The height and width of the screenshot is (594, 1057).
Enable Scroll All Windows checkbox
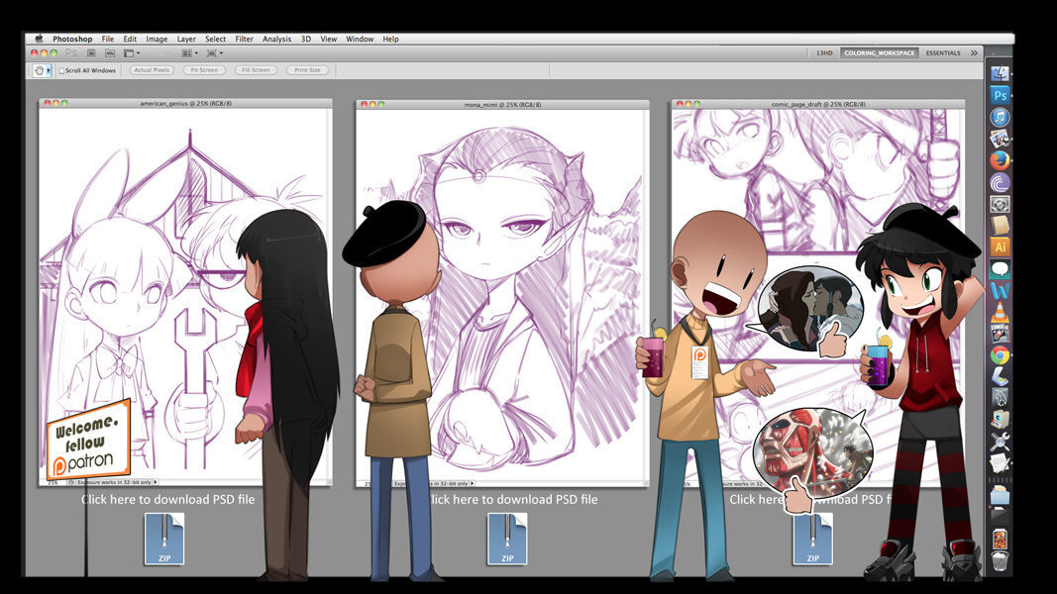(x=61, y=70)
